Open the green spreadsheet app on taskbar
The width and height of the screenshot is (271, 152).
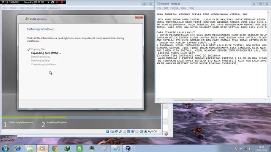pyautogui.click(x=79, y=148)
